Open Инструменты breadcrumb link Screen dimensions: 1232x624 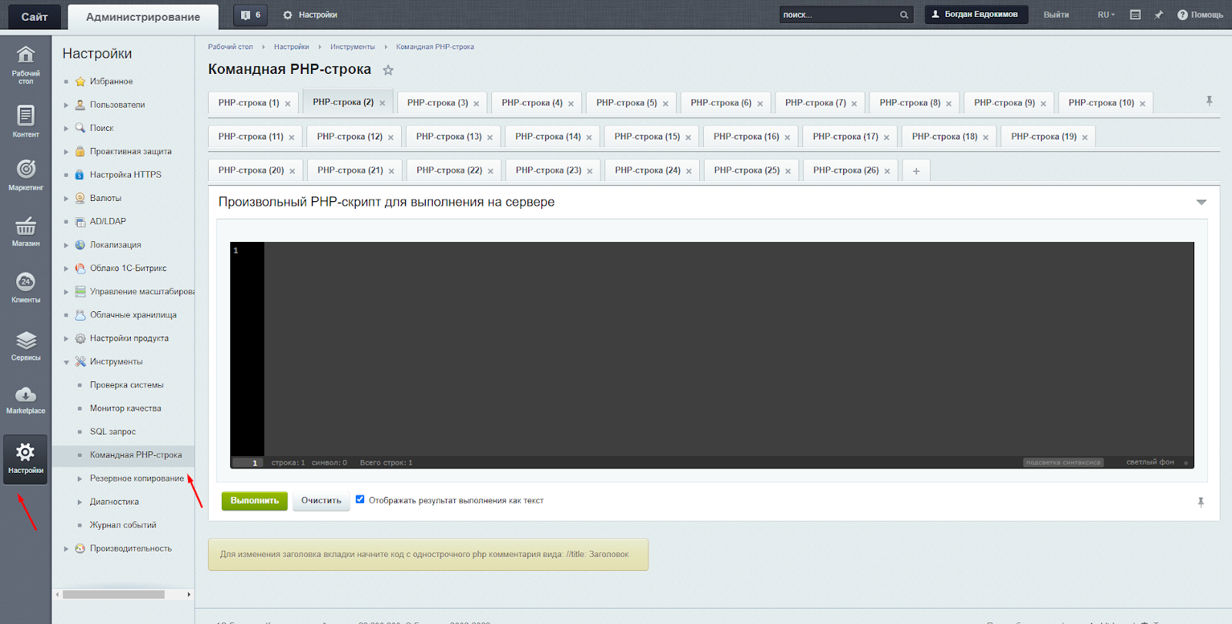(353, 47)
